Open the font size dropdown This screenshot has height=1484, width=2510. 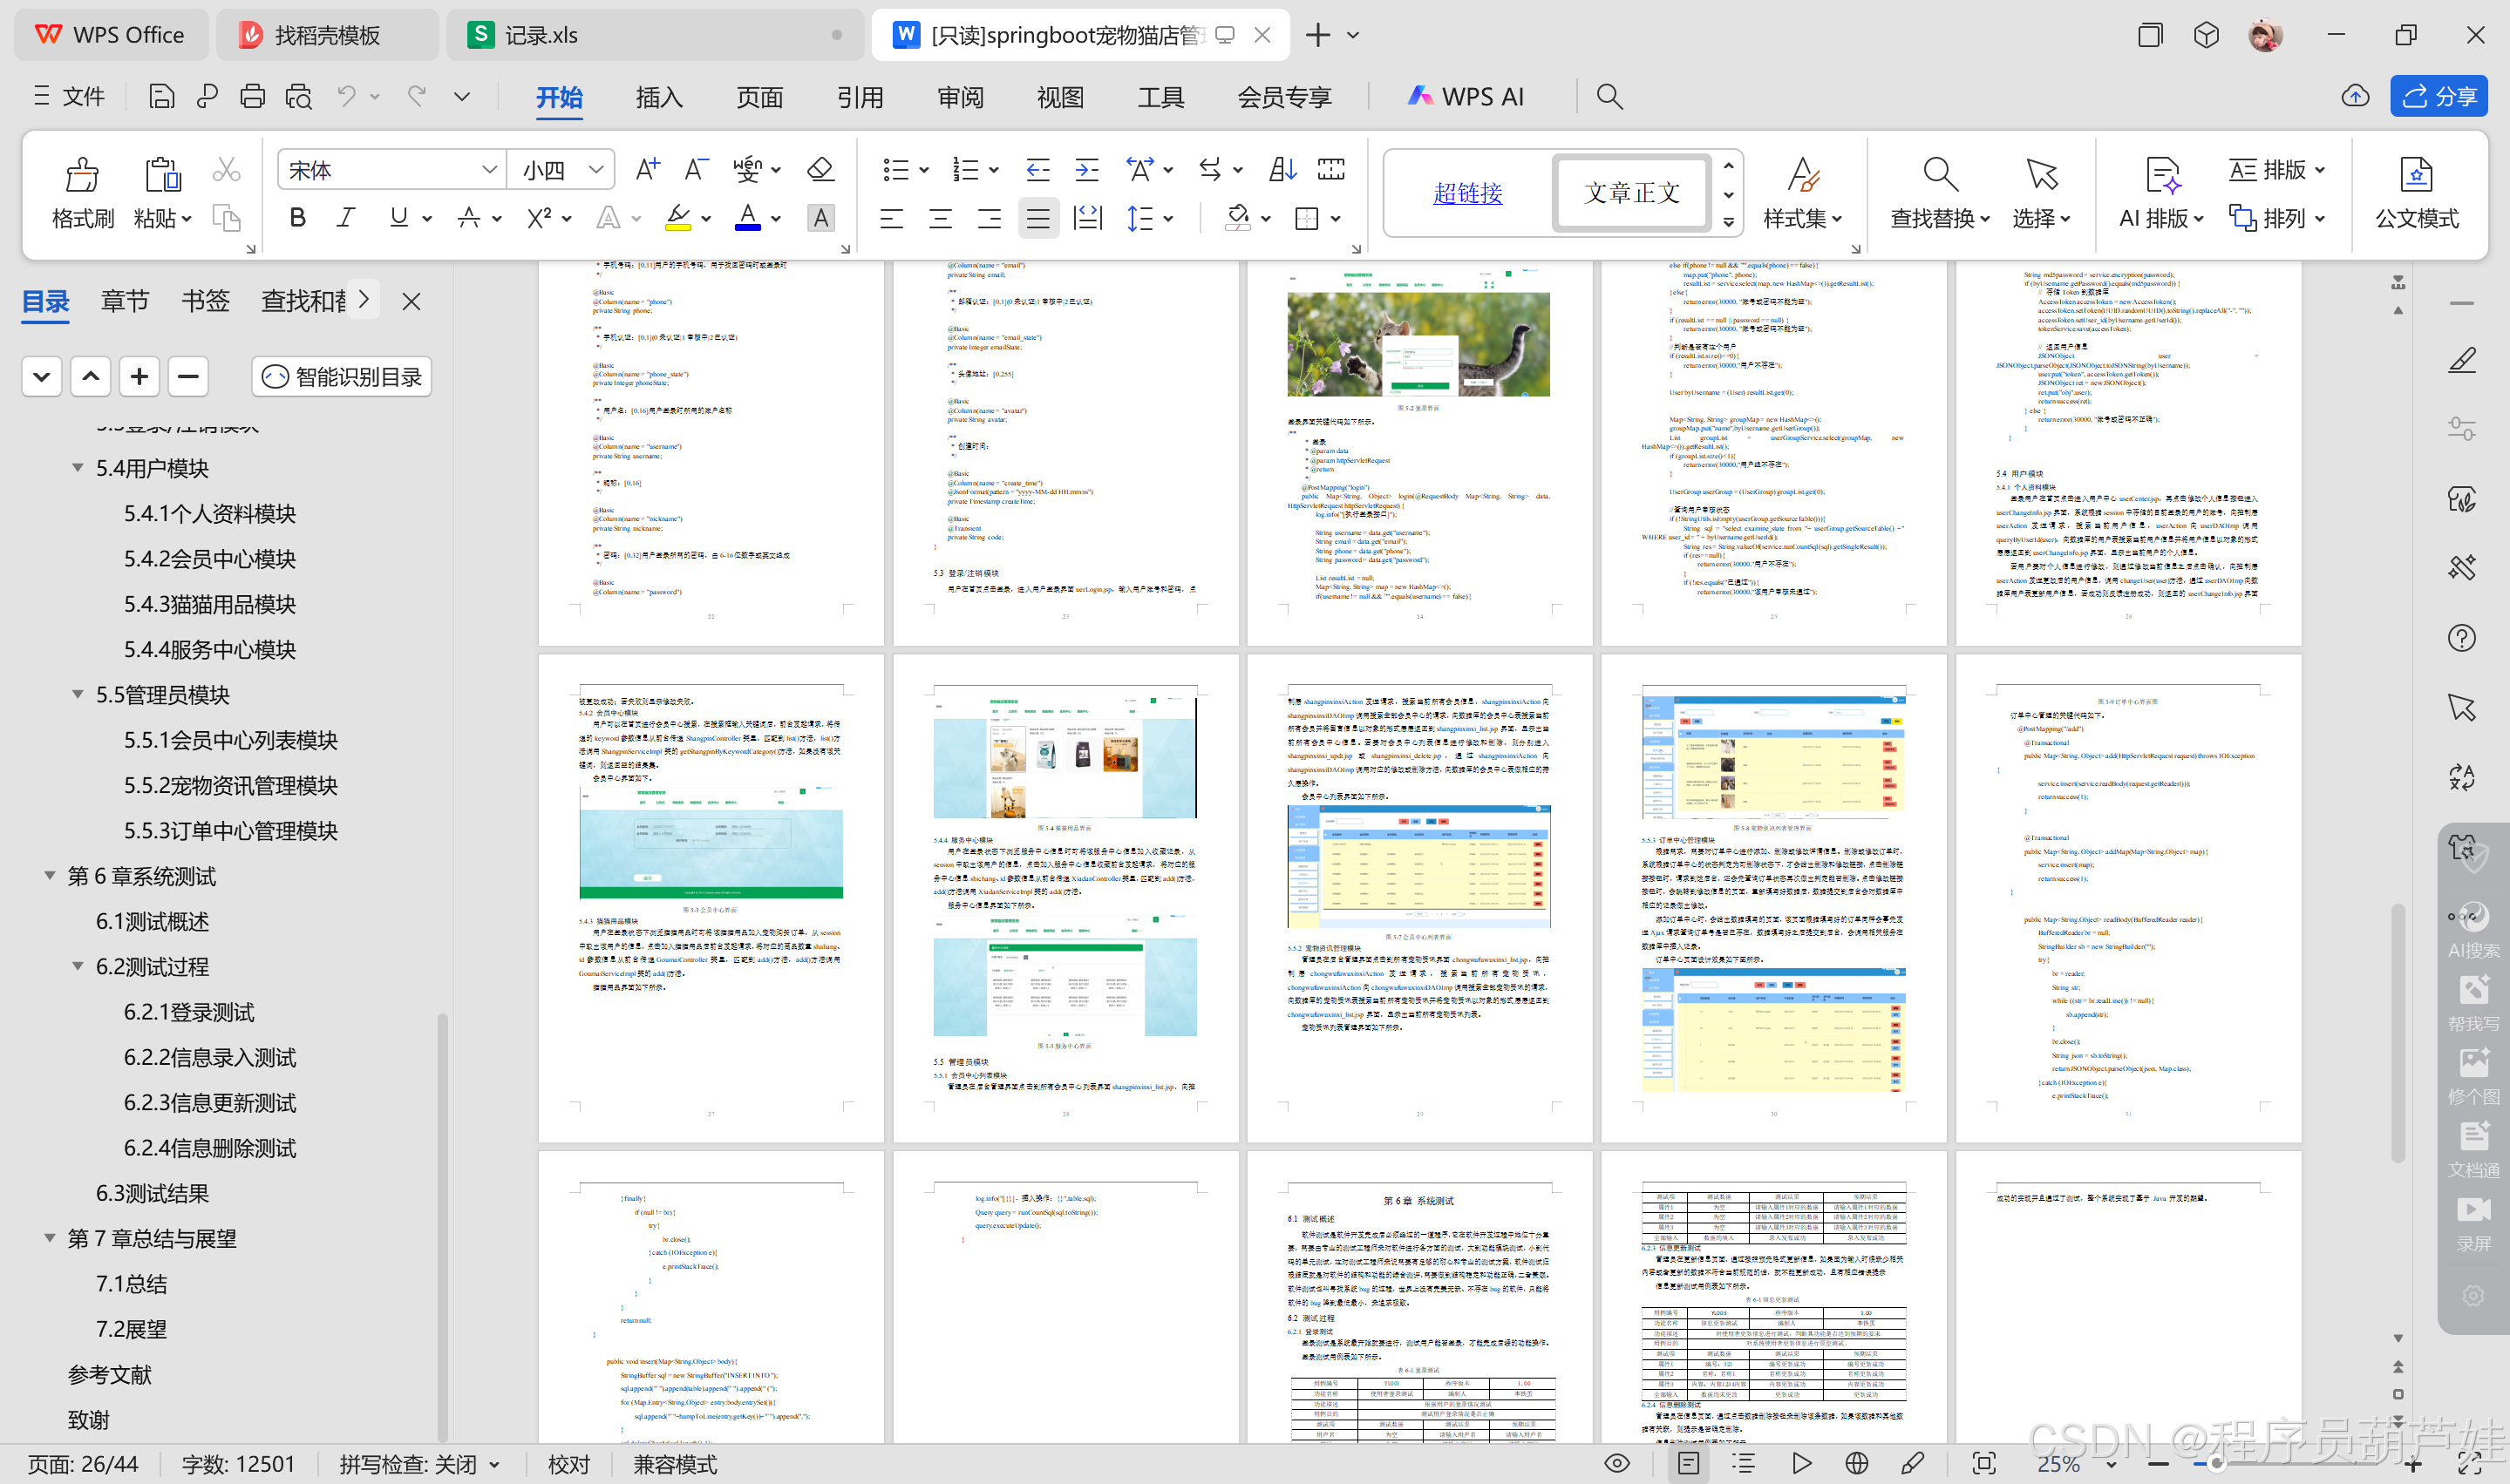(x=596, y=170)
